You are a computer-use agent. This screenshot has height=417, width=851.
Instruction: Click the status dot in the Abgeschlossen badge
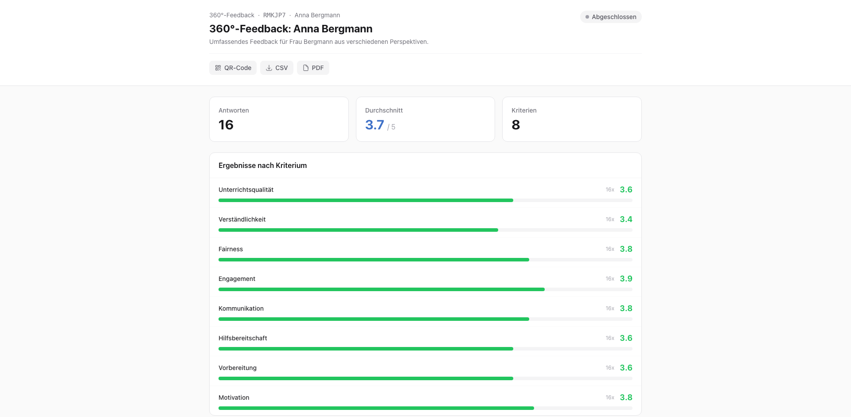587,17
